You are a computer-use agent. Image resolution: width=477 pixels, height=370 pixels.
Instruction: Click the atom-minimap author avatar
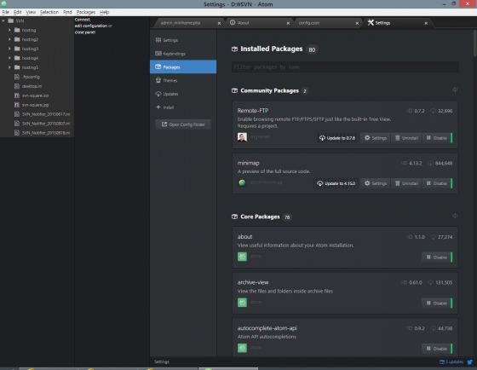click(x=242, y=182)
